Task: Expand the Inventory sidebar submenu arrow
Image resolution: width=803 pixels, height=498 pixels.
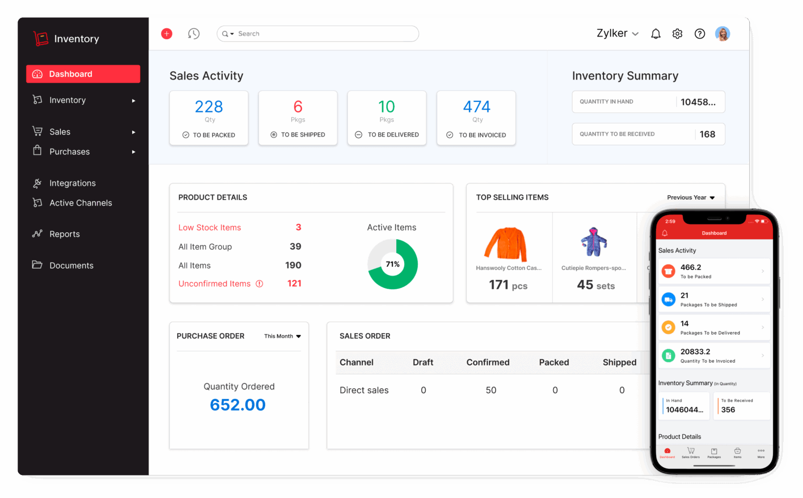Action: pyautogui.click(x=134, y=100)
